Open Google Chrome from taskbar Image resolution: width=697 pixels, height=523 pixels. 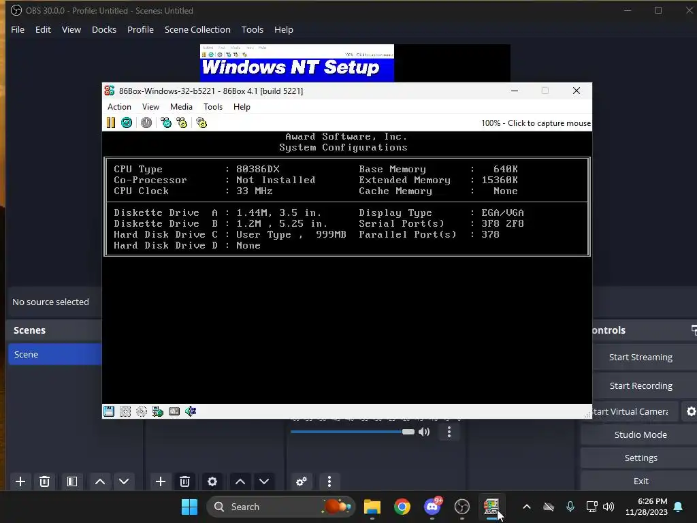[x=402, y=507]
